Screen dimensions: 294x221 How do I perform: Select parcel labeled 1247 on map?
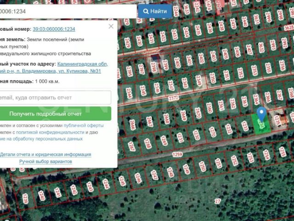154,175
